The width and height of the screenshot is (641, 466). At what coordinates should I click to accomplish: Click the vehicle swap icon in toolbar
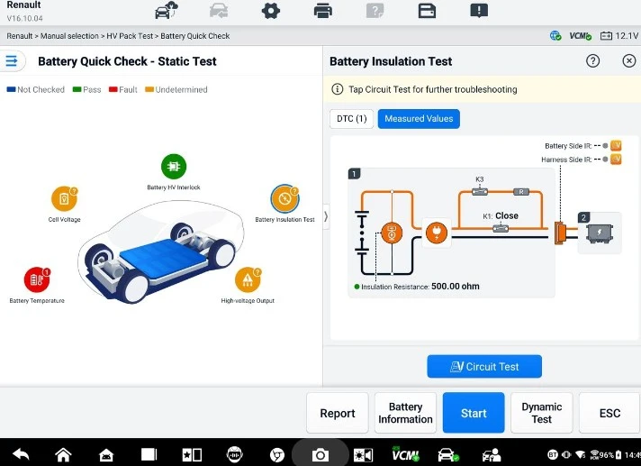pyautogui.click(x=219, y=11)
